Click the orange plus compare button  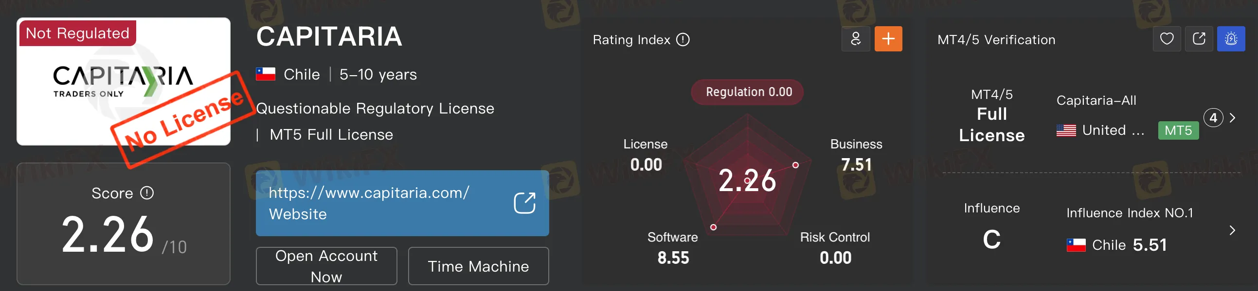click(x=888, y=39)
